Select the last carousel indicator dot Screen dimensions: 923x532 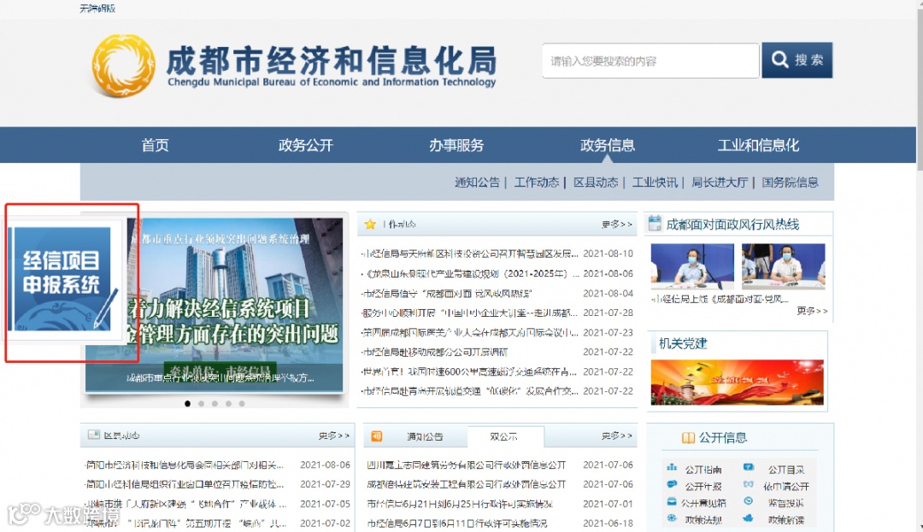[x=242, y=404]
